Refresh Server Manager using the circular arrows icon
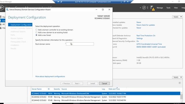The width and height of the screenshot is (185, 104). [x=144, y=8]
